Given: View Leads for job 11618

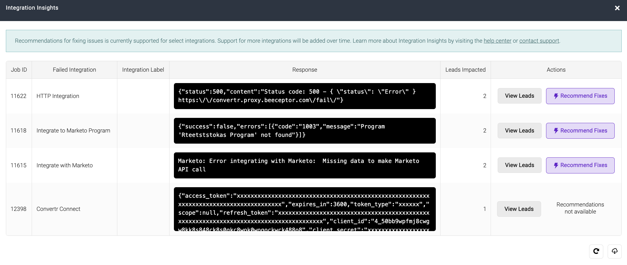Looking at the screenshot, I should click(x=519, y=131).
